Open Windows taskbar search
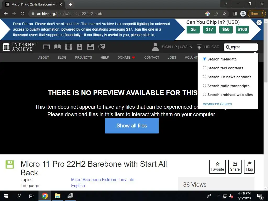The height and width of the screenshot is (201, 268). 19,196
